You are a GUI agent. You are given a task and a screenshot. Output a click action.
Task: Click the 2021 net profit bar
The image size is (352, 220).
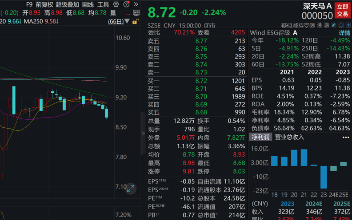(x=304, y=157)
